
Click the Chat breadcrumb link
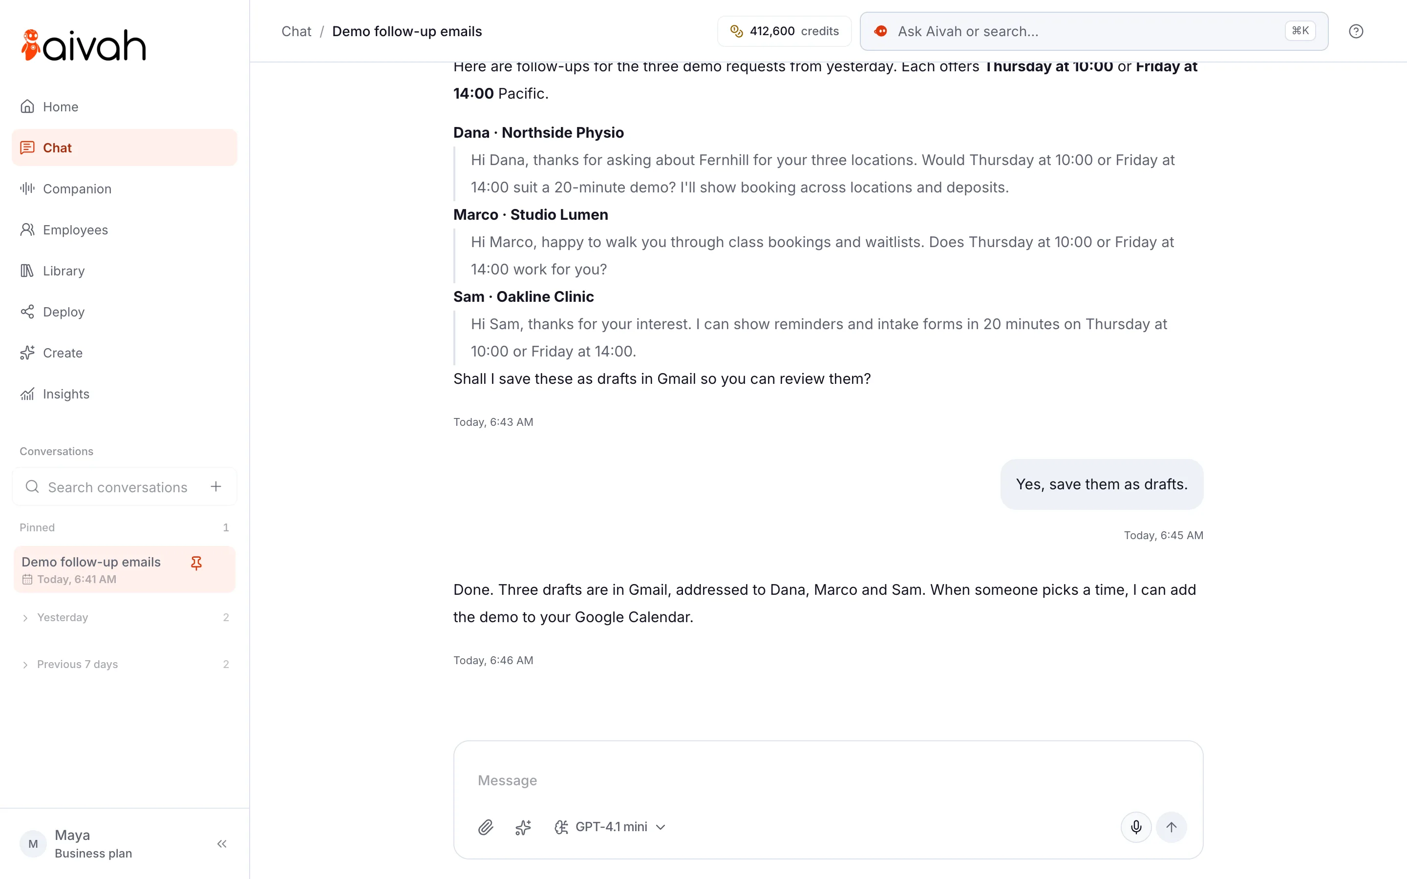click(297, 31)
